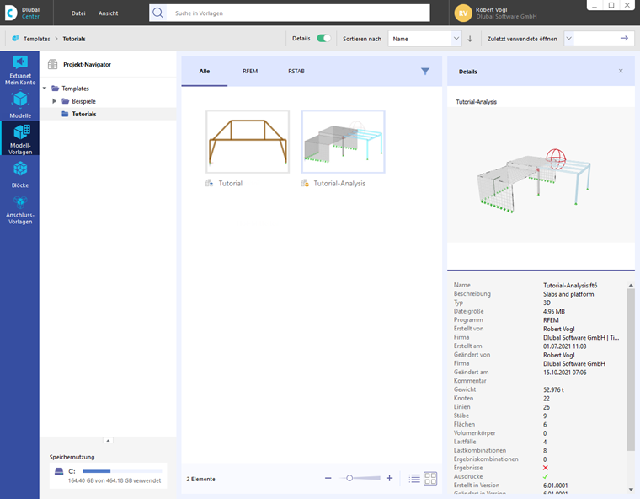The height and width of the screenshot is (499, 640).
Task: Click the Dlubal Center logo
Action: click(23, 13)
